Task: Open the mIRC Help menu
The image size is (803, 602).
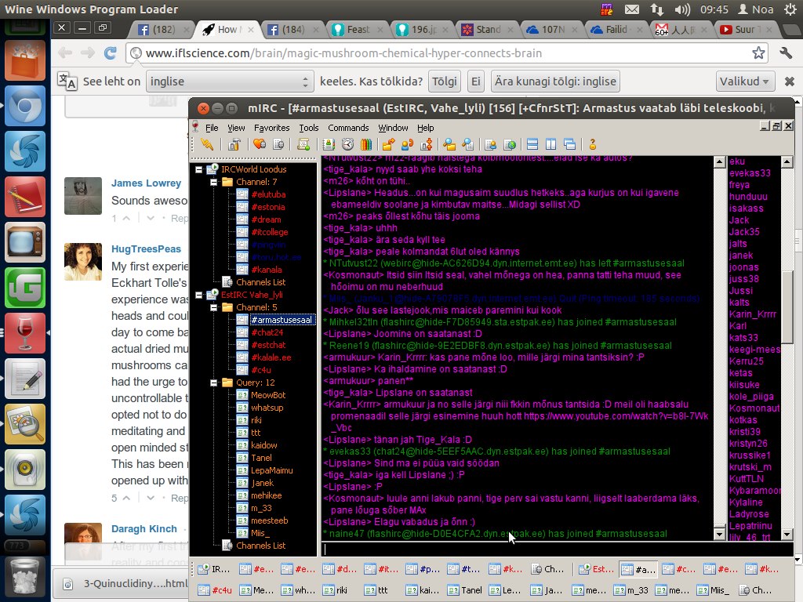Action: pyautogui.click(x=425, y=128)
